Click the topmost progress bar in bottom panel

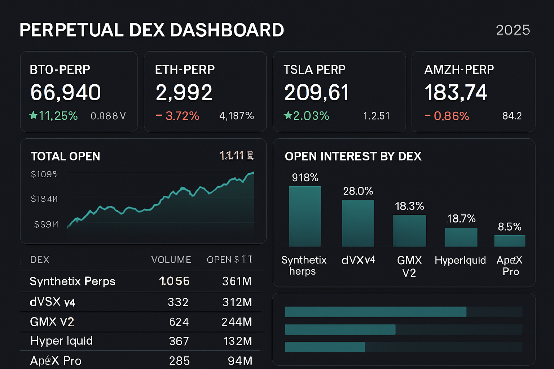(x=375, y=311)
